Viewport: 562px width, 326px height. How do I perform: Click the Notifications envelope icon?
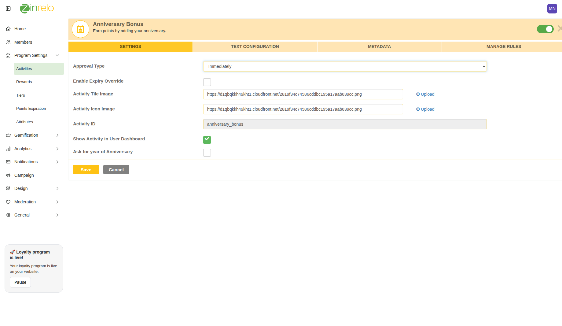pos(8,162)
